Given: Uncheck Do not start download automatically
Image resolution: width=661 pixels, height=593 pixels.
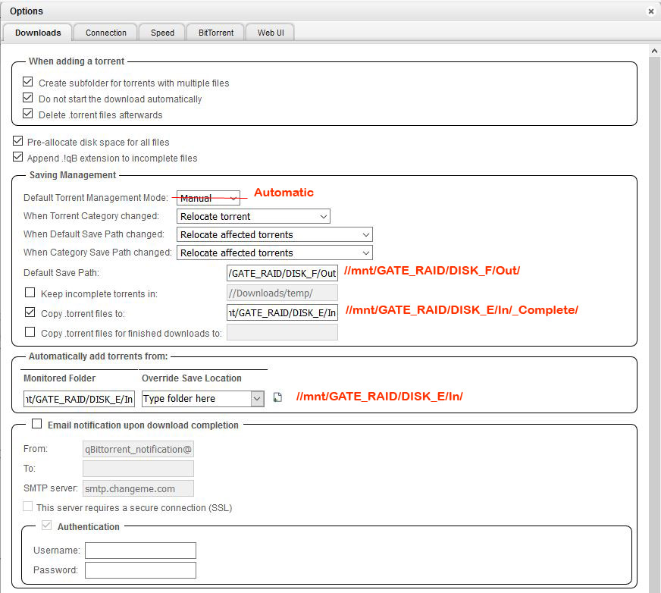Looking at the screenshot, I should coord(28,97).
